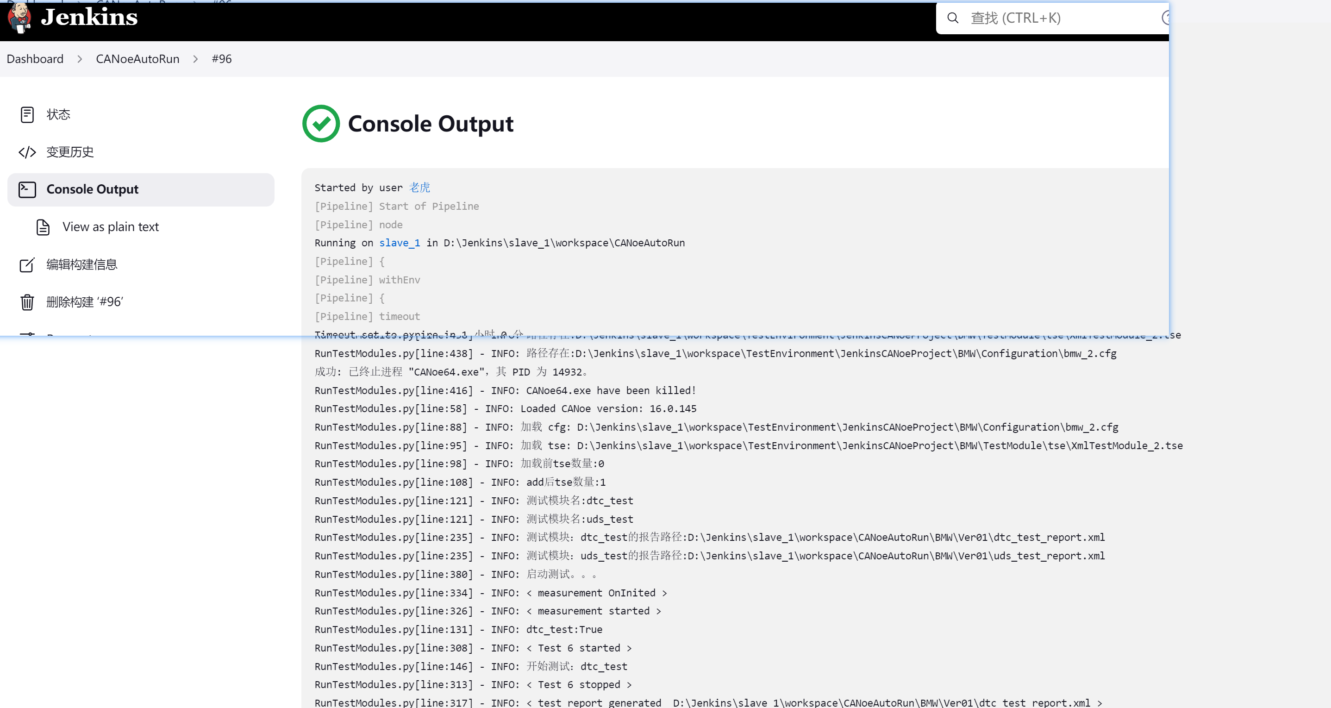Click the Jenkins butler logo icon
Screen dimensions: 1331x708
click(x=19, y=18)
